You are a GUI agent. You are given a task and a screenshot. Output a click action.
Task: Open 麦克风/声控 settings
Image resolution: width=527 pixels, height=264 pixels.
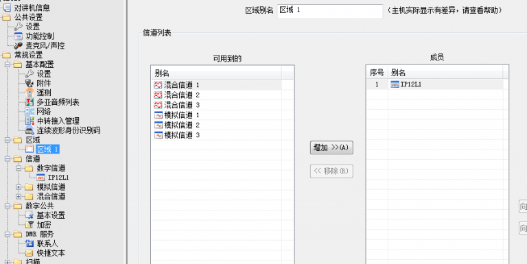pyautogui.click(x=45, y=45)
